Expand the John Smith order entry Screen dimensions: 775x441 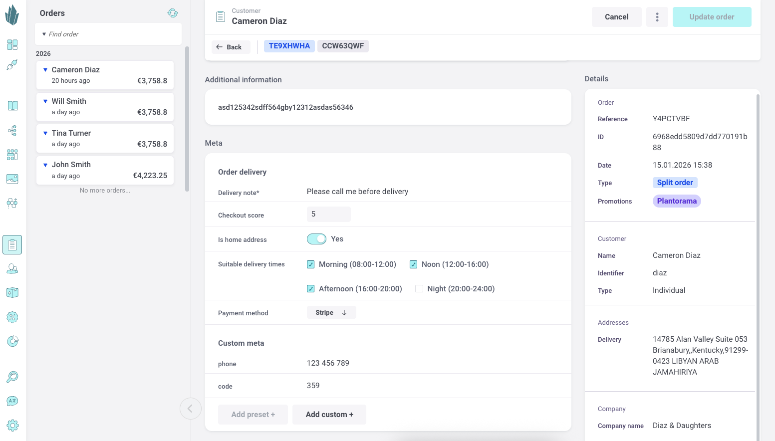coord(45,165)
